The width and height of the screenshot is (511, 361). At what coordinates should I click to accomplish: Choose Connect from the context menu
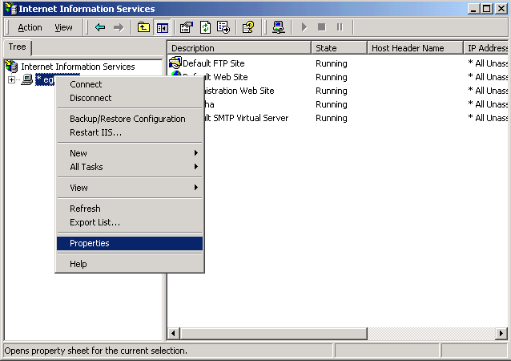(x=130, y=84)
